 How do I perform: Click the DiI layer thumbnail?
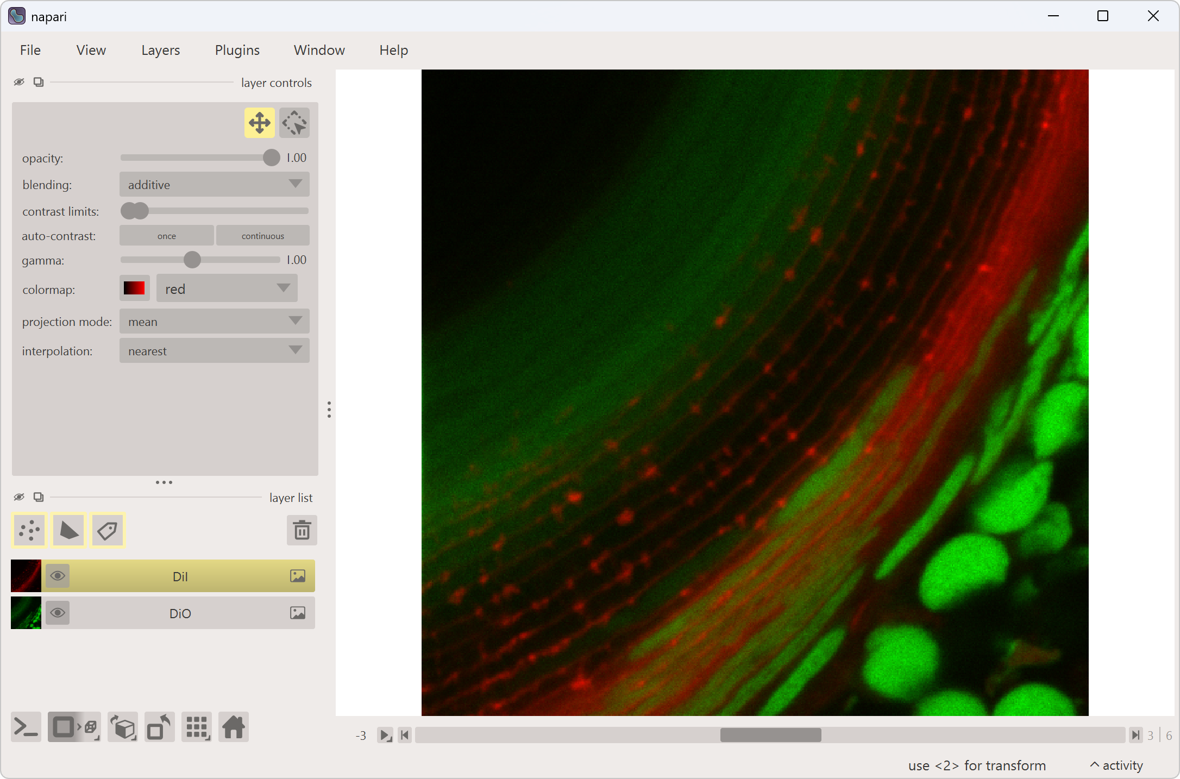tap(26, 576)
